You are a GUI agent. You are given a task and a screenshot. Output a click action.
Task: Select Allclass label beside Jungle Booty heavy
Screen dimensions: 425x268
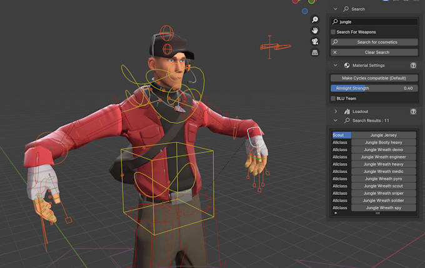(340, 142)
